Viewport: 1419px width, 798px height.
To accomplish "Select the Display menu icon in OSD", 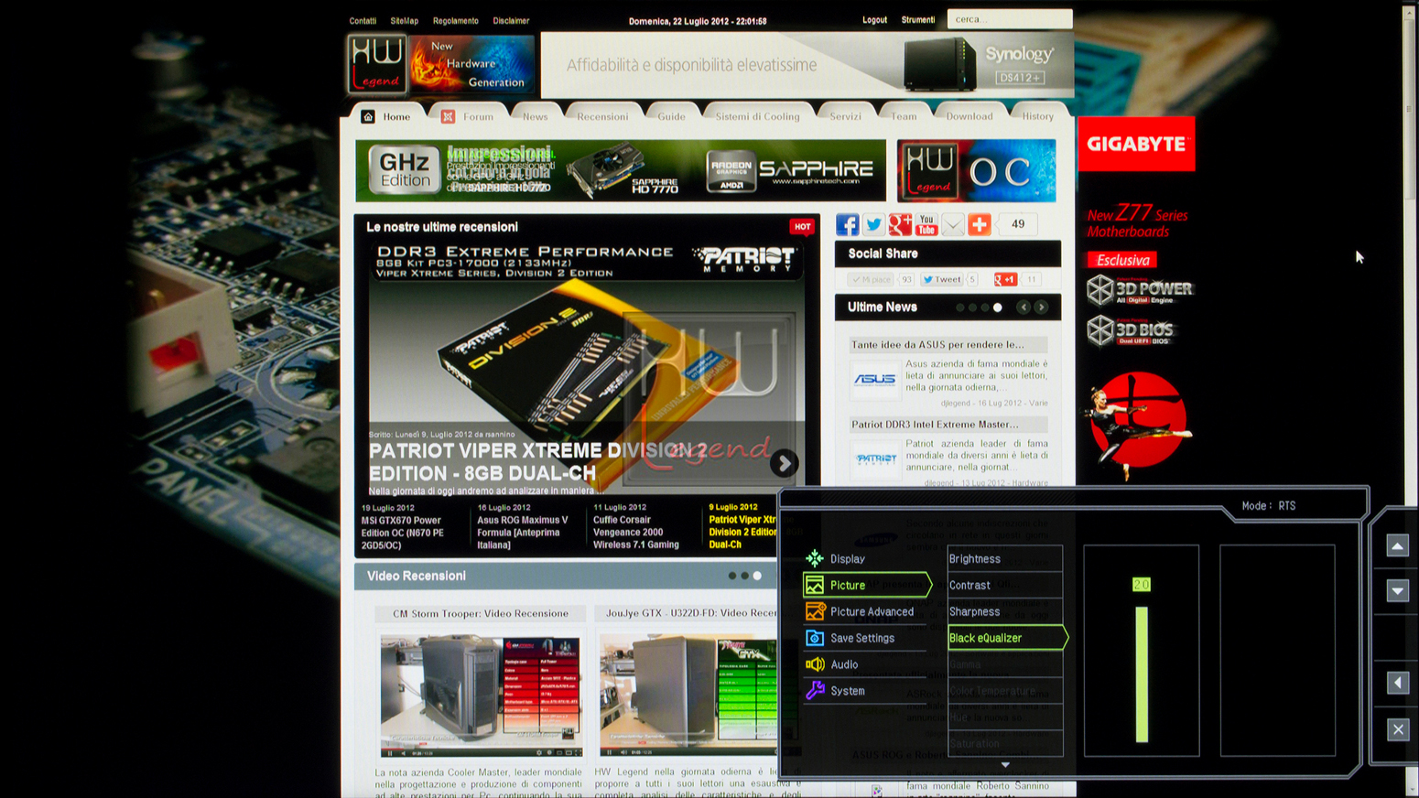I will coord(814,558).
